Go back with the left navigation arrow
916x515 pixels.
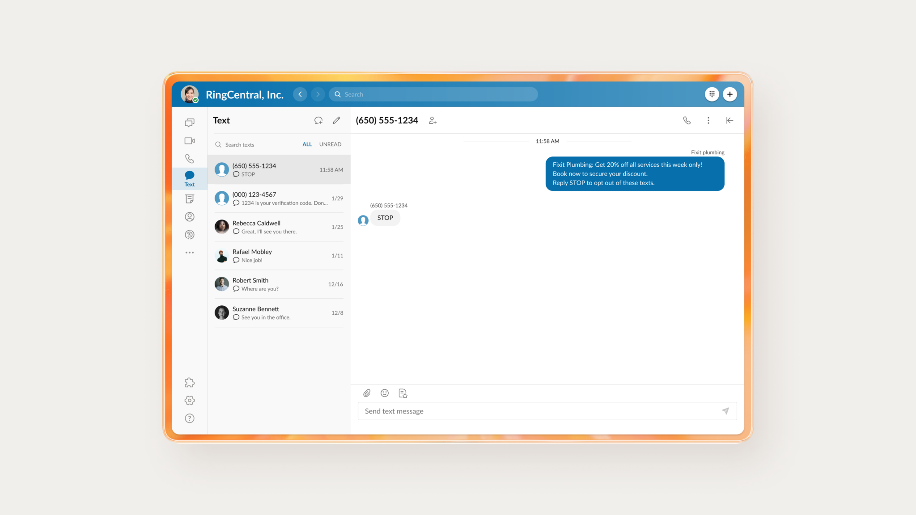pos(300,94)
